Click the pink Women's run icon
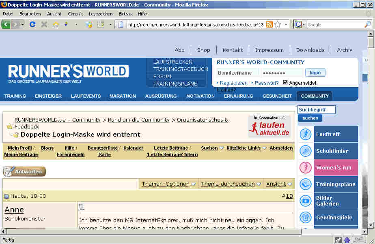 click(x=305, y=167)
